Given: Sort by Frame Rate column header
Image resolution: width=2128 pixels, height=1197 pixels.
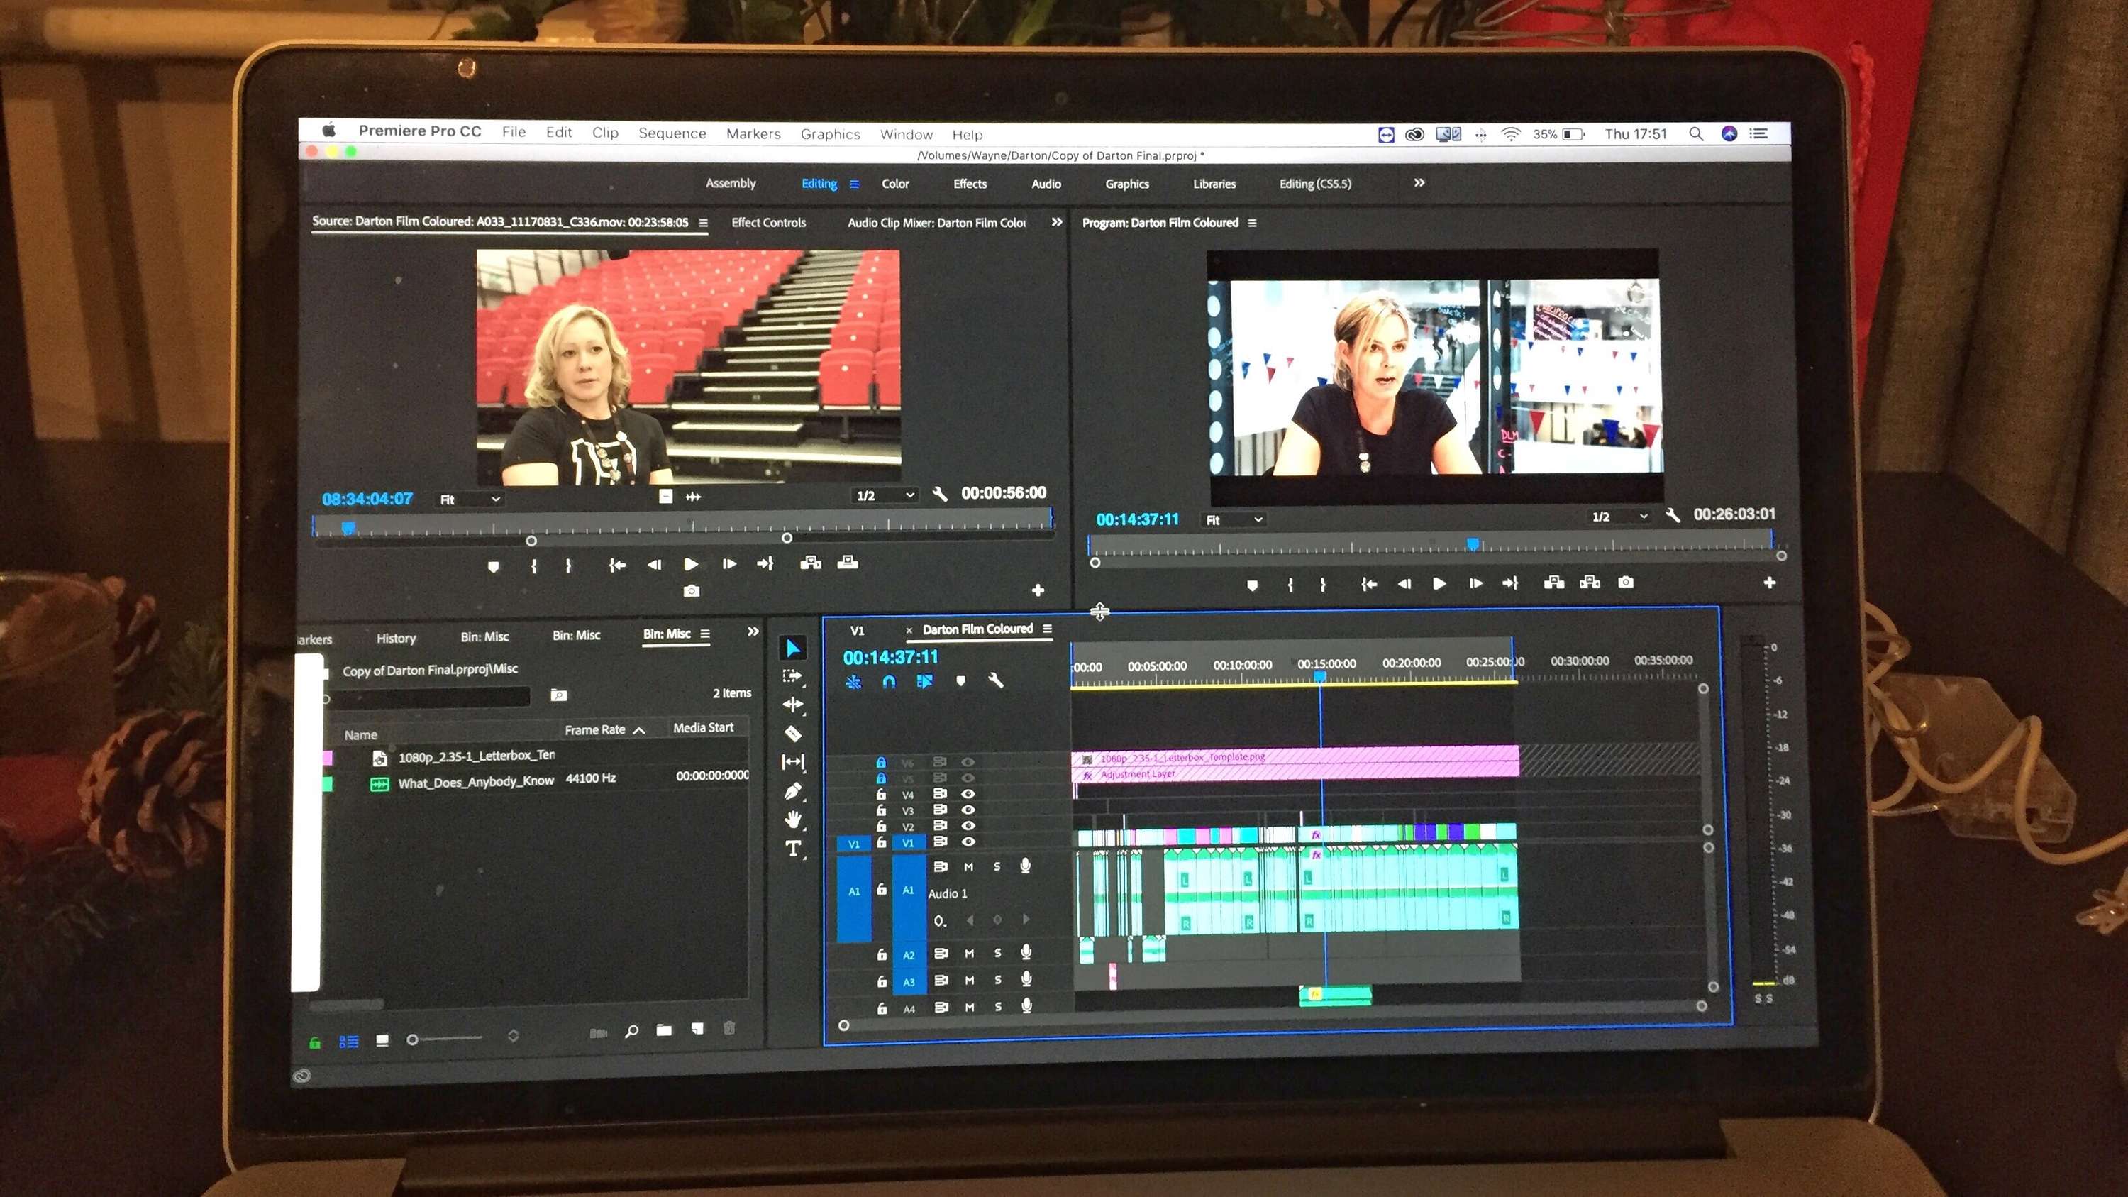Looking at the screenshot, I should (604, 730).
